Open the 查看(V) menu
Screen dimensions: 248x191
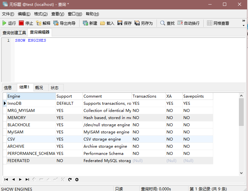click(58, 14)
